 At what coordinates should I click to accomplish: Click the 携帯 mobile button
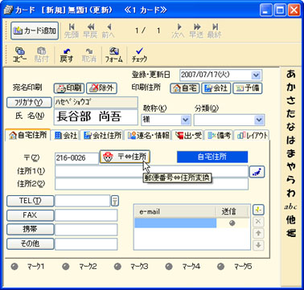pyautogui.click(x=31, y=230)
